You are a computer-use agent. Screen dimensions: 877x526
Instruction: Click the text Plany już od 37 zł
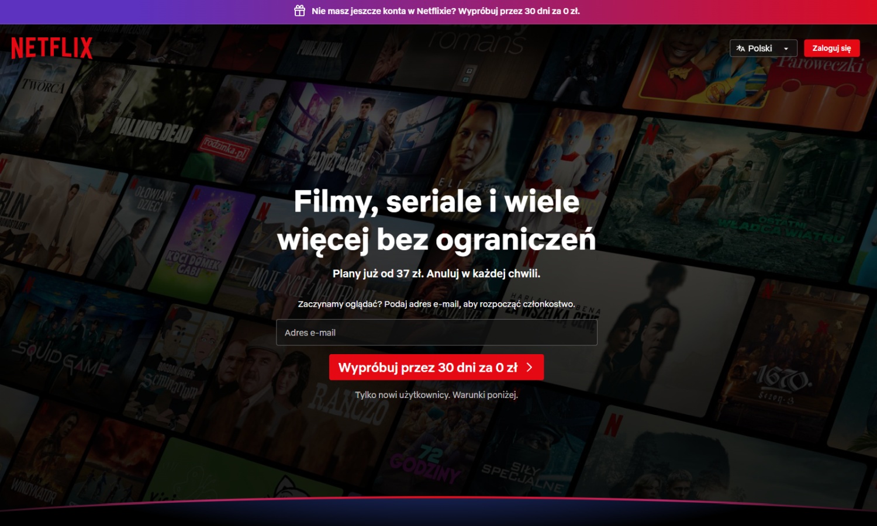tap(378, 274)
